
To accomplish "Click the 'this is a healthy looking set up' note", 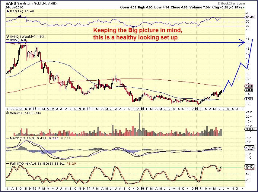I will (135, 37).
